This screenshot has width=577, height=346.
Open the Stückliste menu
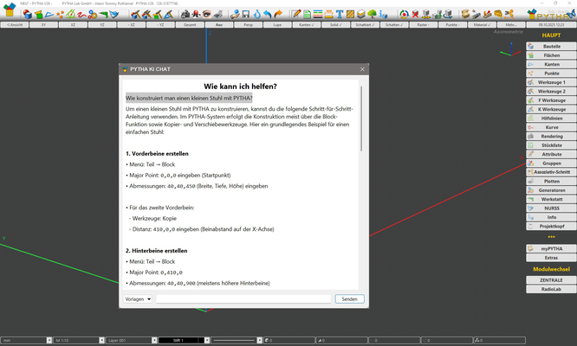(x=551, y=145)
